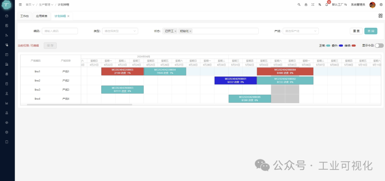Open notifications bell with badge 6
The image size is (385, 181).
[327, 4]
